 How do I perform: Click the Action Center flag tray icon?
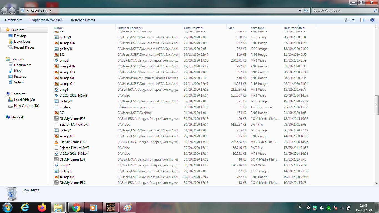335,208
